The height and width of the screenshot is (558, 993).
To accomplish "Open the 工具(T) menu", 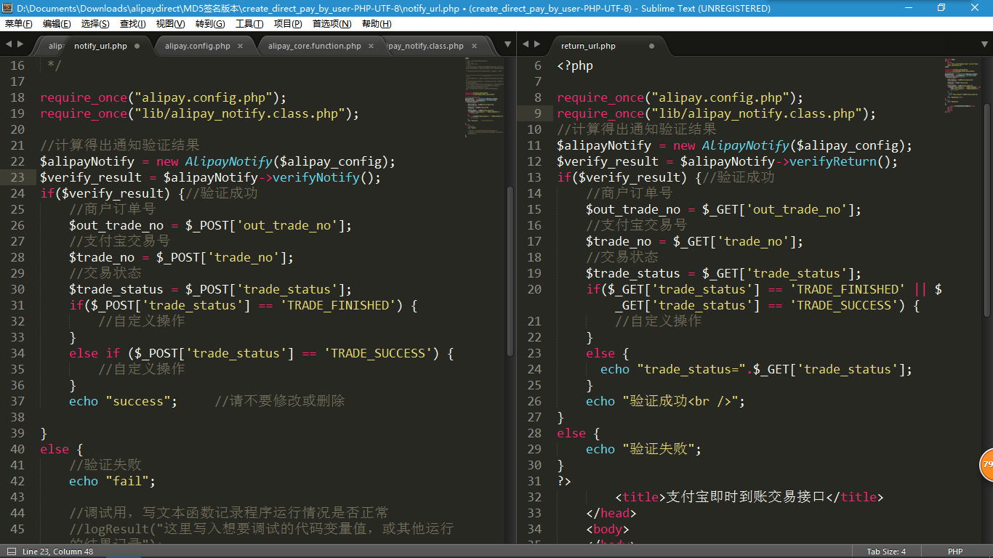I will (249, 24).
